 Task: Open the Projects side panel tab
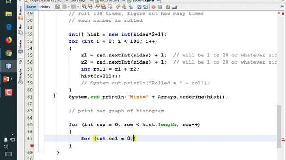pyautogui.click(x=21, y=13)
